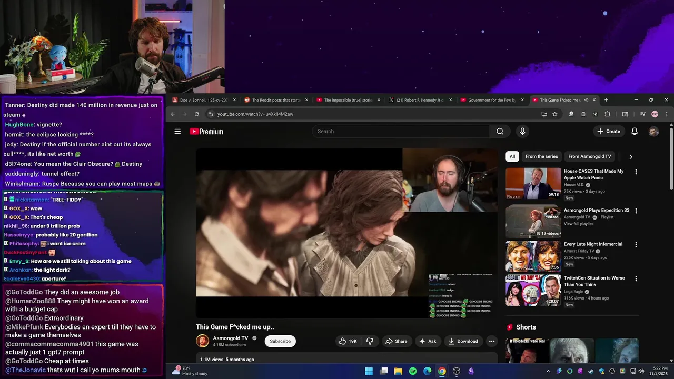Click the install app icon in address bar
Image resolution: width=674 pixels, height=379 pixels.
coord(544,114)
